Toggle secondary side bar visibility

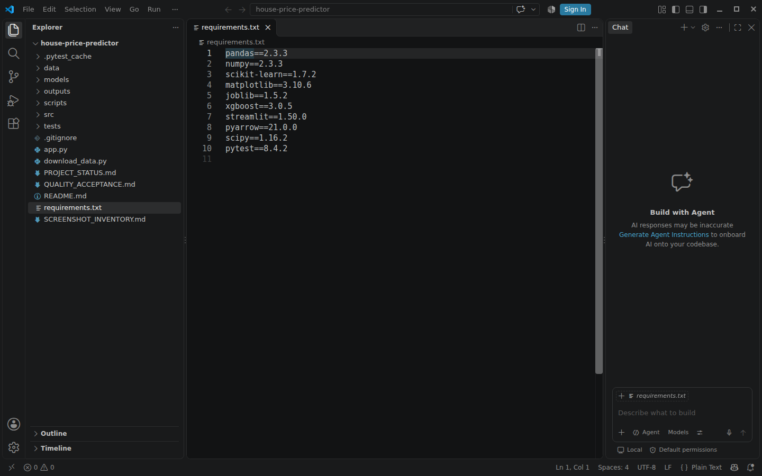tap(703, 10)
